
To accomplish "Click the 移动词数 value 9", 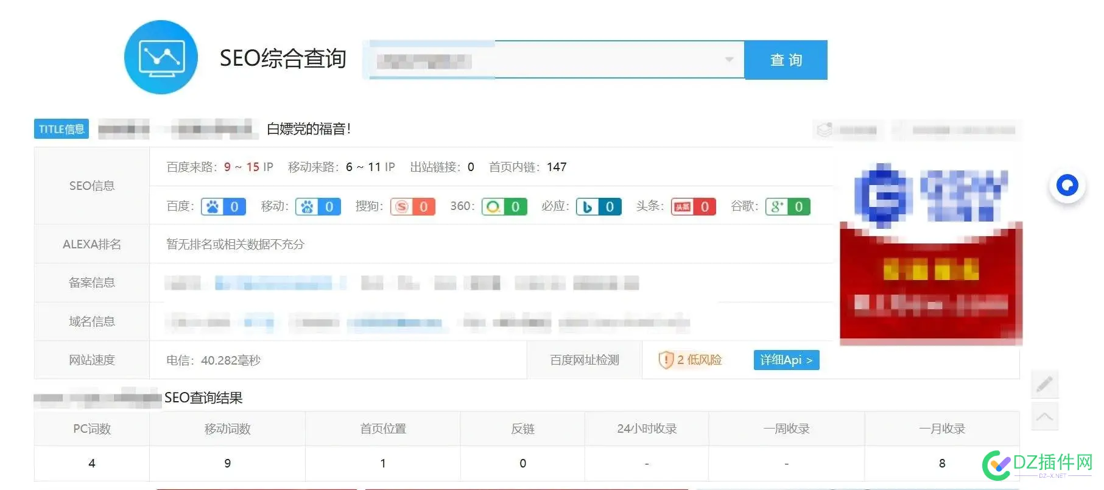I will point(227,463).
